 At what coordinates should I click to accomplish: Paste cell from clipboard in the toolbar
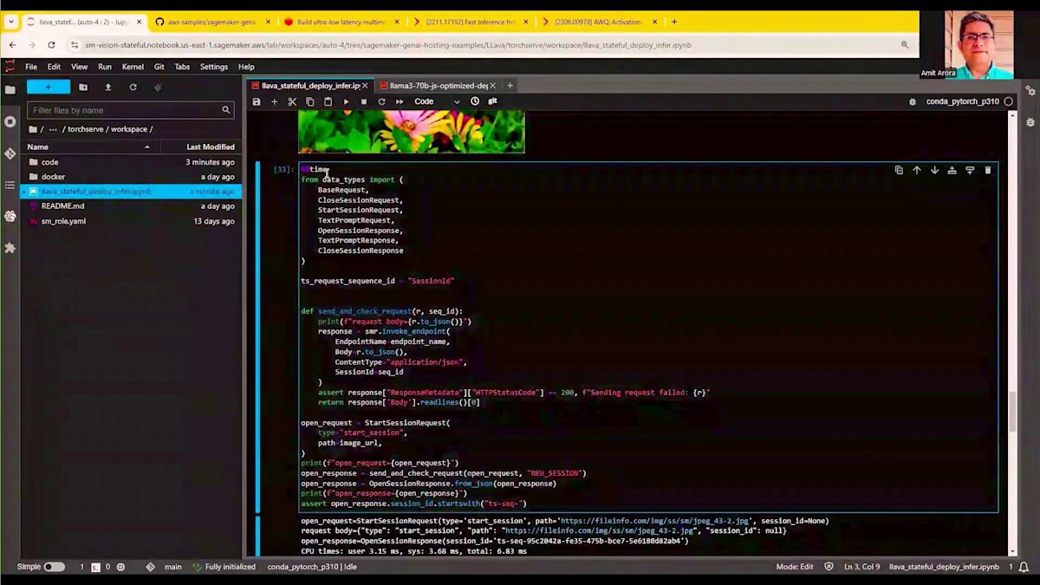pos(328,101)
